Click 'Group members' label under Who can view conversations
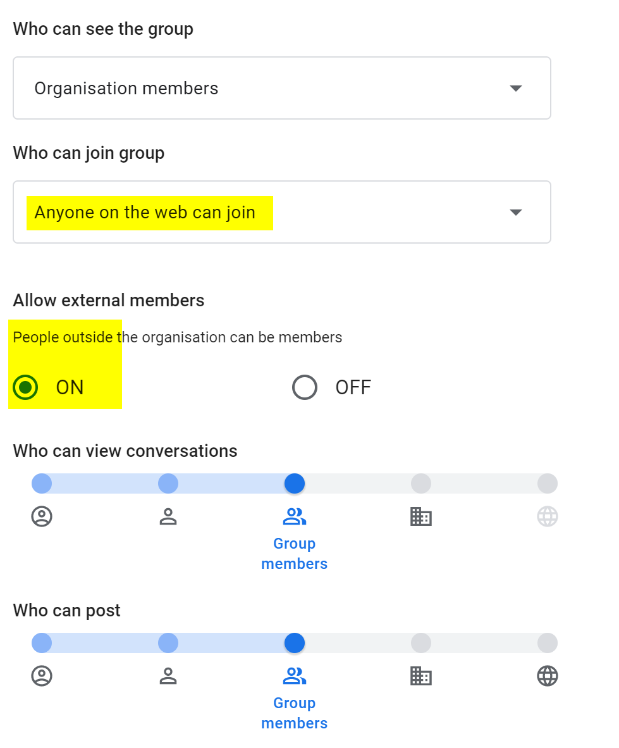 pyautogui.click(x=294, y=554)
